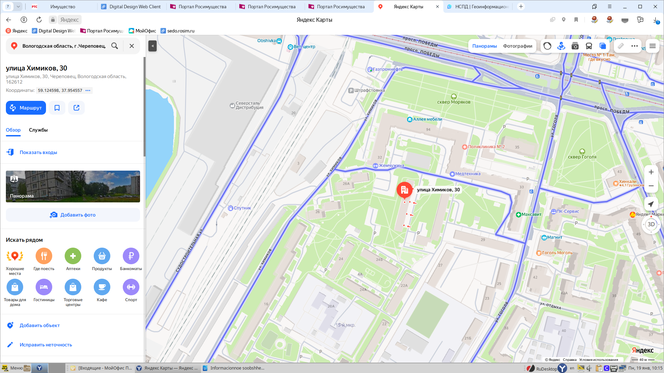
Task: Open more map tools three-dot menu
Action: pos(634,46)
